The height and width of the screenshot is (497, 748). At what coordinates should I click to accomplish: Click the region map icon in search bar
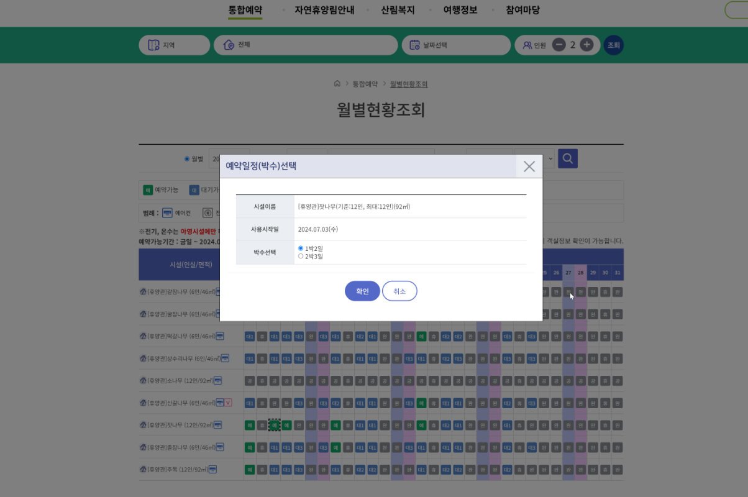(x=152, y=45)
